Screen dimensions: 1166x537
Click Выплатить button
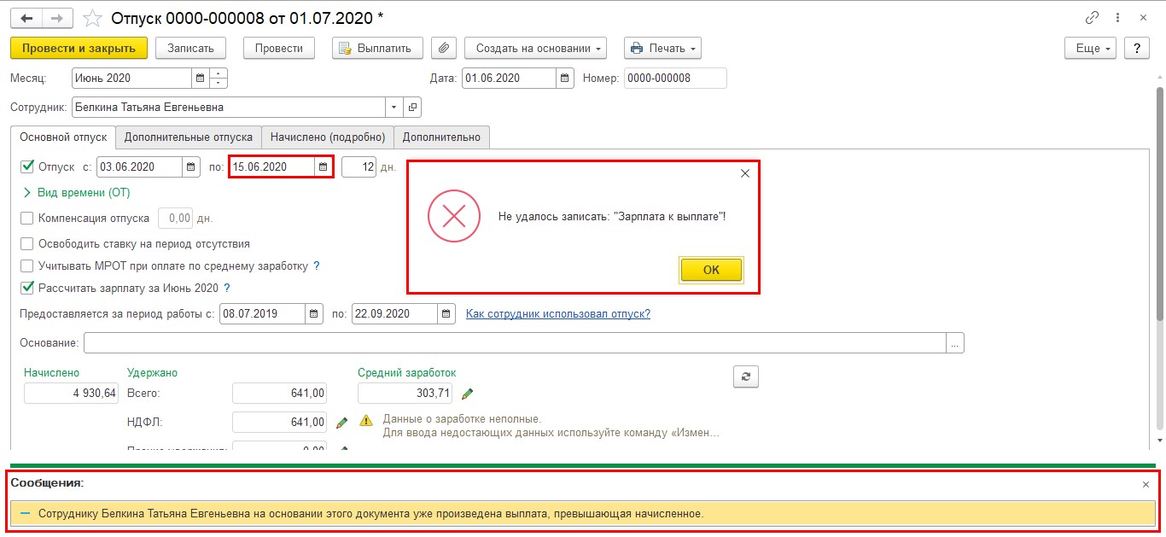pos(377,49)
